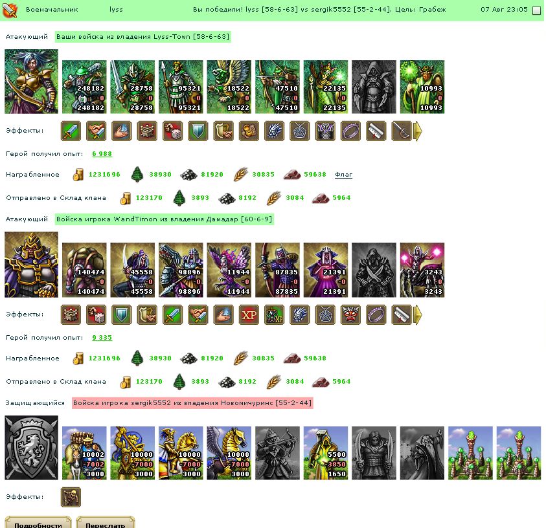This screenshot has width=546, height=528.
Task: Click the green XP potion effect icon
Action: (x=275, y=314)
